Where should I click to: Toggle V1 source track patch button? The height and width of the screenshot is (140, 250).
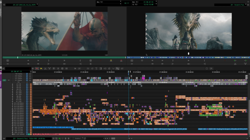tap(4, 80)
